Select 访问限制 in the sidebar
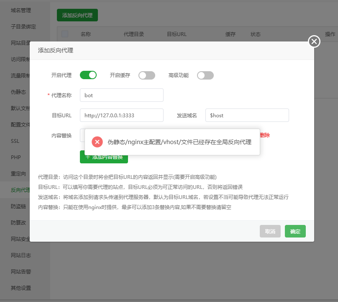Viewport: 338px width, 302px height. click(x=20, y=59)
